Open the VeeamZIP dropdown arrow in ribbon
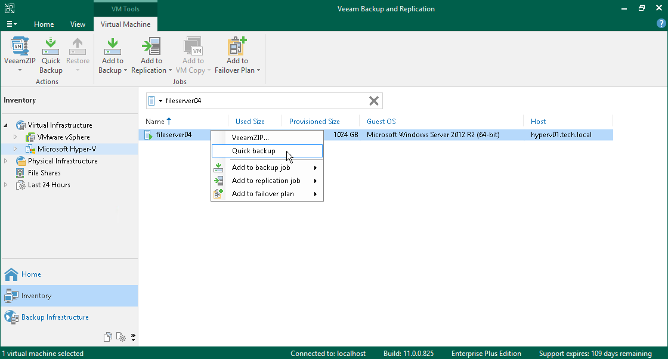 20,71
